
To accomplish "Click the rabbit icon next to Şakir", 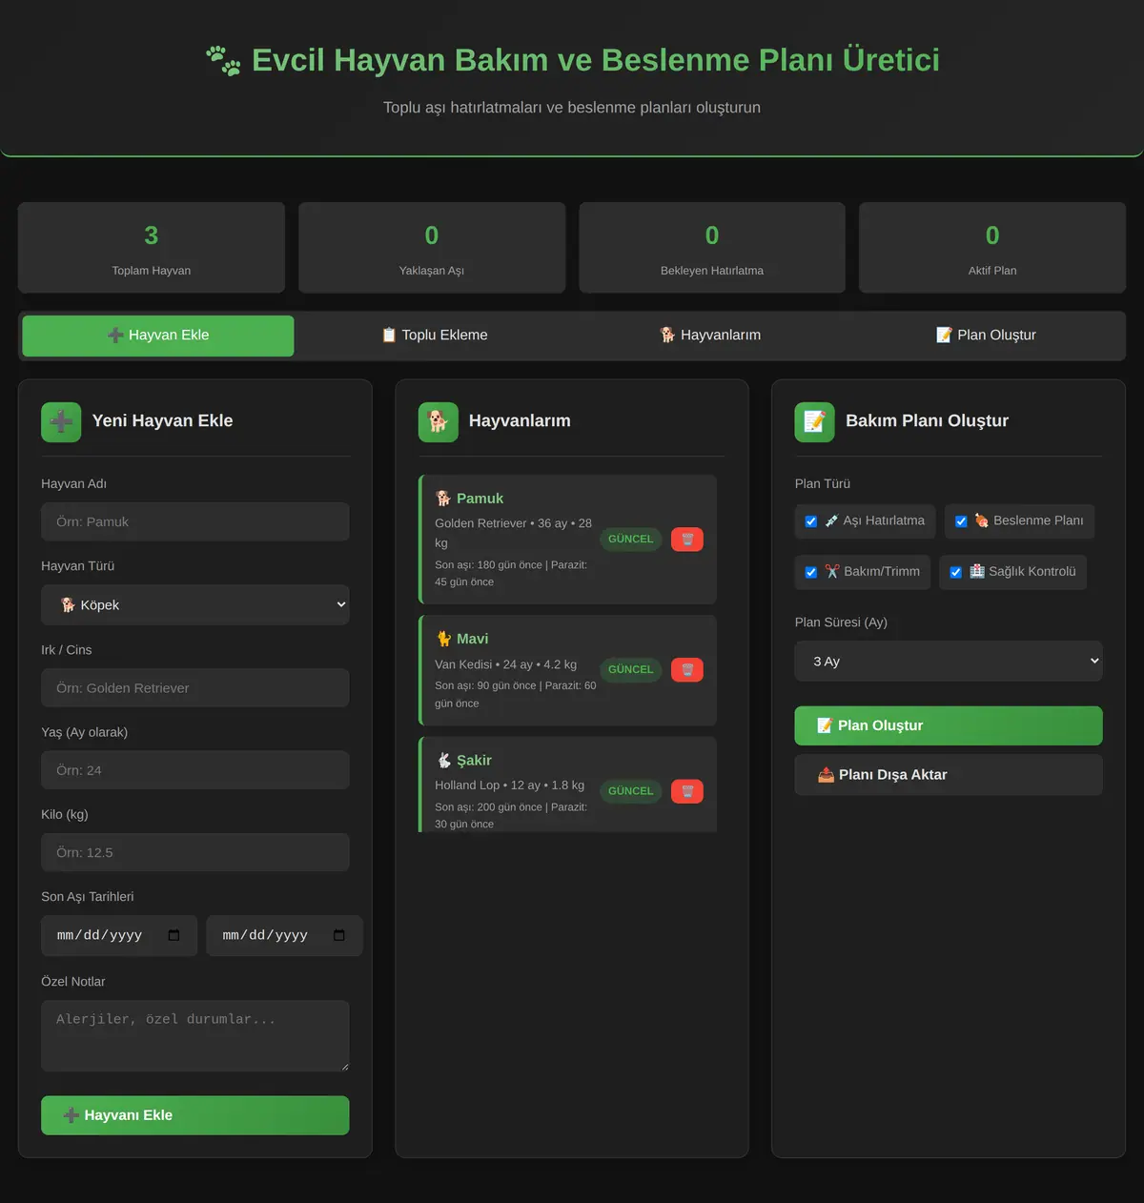I will [x=443, y=760].
